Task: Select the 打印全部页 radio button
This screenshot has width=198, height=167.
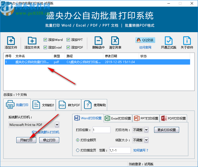Action: pyautogui.click(x=78, y=140)
